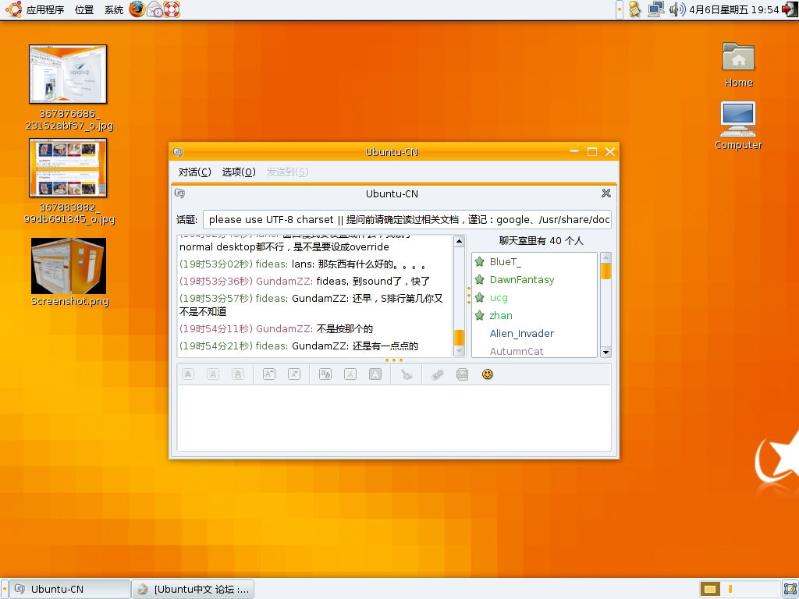Viewport: 799px width, 599px height.
Task: Click the Ubuntu-CN window title icon
Action: click(x=178, y=152)
